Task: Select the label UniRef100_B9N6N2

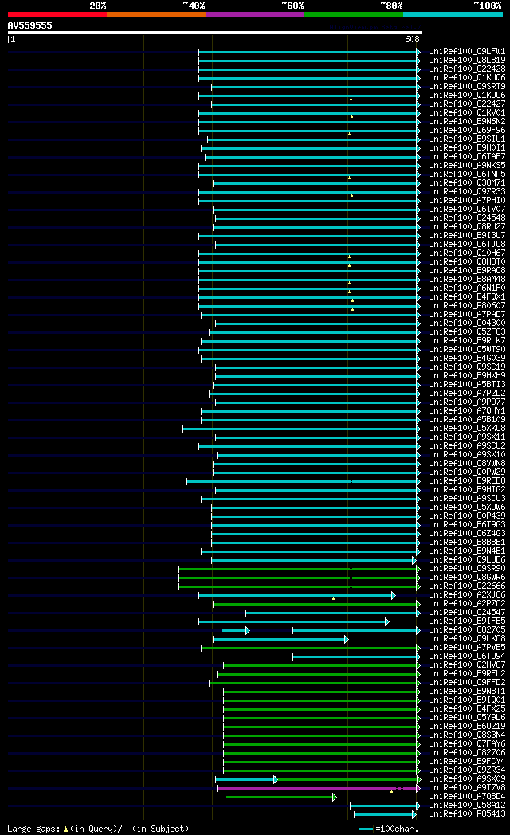Action: coord(467,121)
